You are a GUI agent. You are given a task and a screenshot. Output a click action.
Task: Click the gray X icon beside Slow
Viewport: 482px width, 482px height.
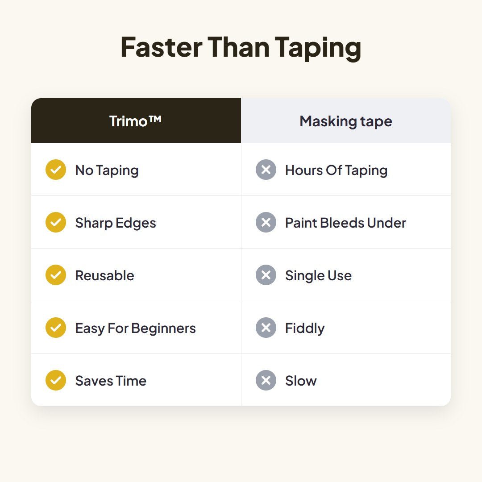tap(266, 380)
